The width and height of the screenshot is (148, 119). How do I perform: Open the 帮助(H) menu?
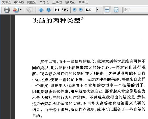pyautogui.click(x=83, y=2)
